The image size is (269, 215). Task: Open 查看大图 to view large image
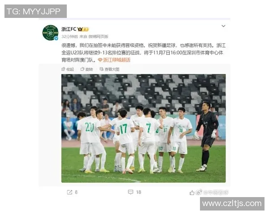click(109, 69)
